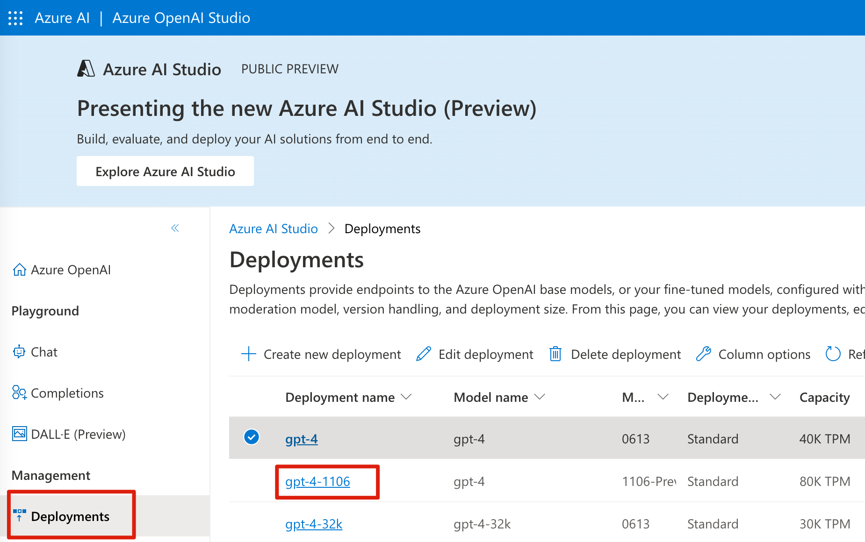Image resolution: width=865 pixels, height=542 pixels.
Task: Expand the Model name column sort chevron
Action: point(540,397)
